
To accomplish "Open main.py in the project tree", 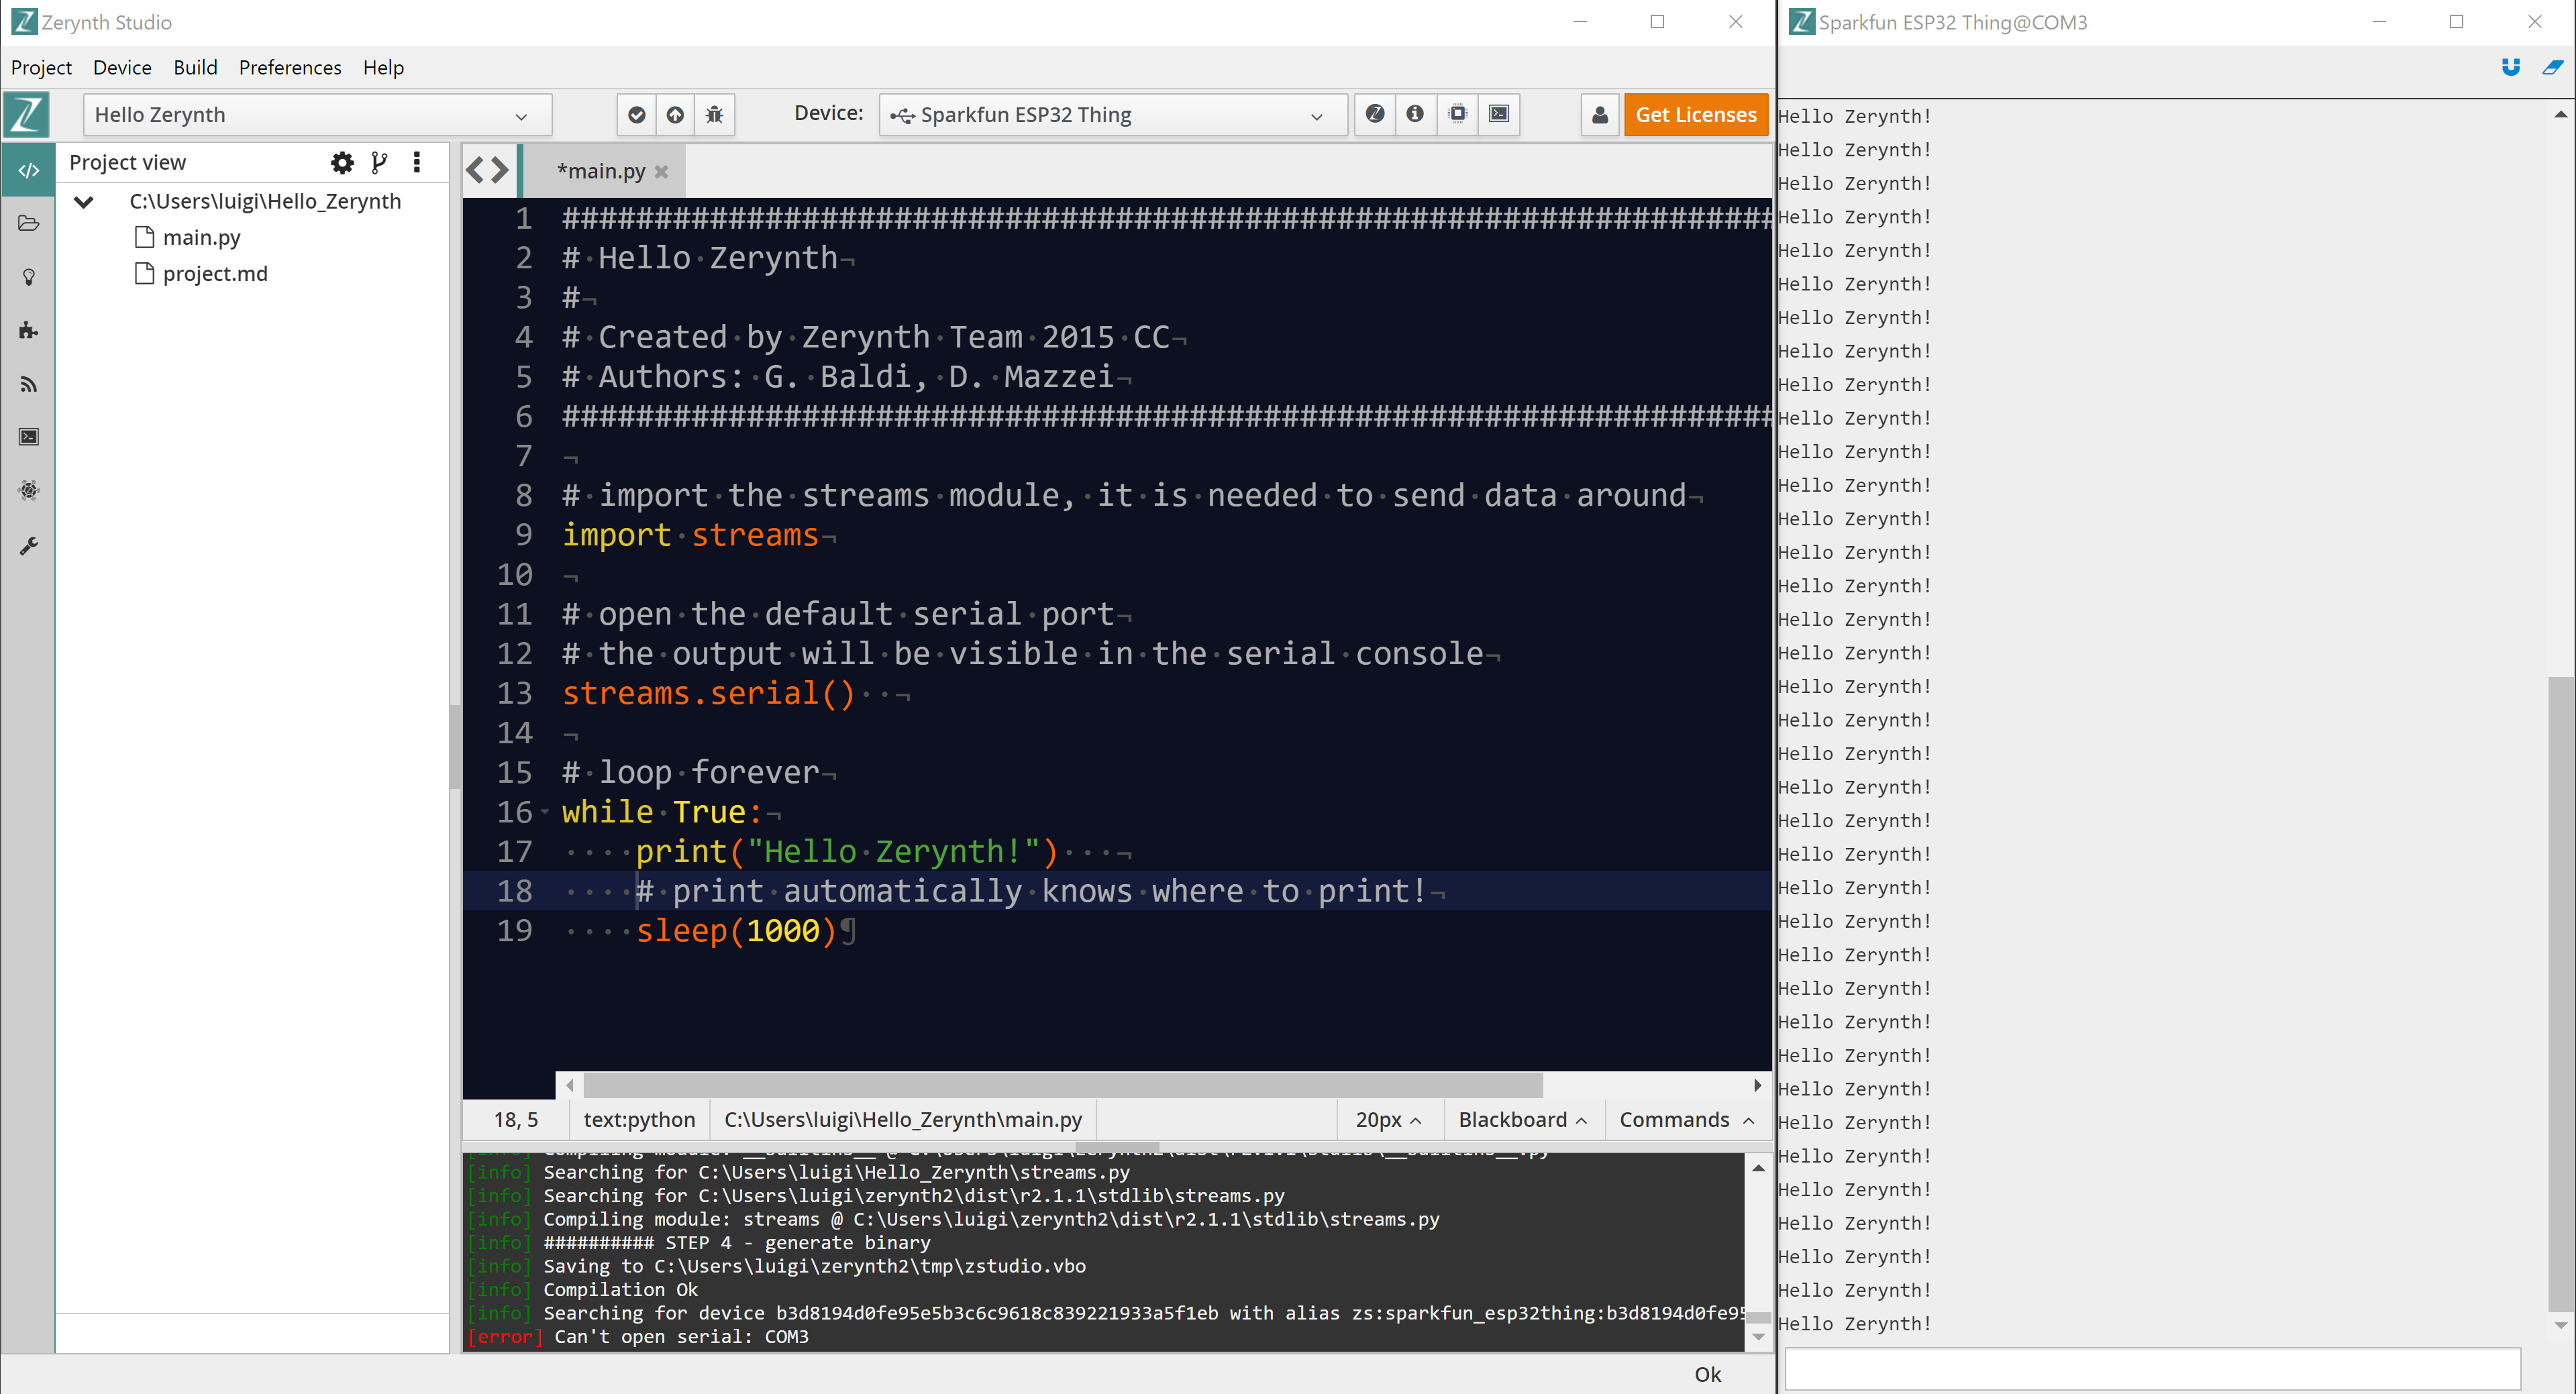I will 201,238.
